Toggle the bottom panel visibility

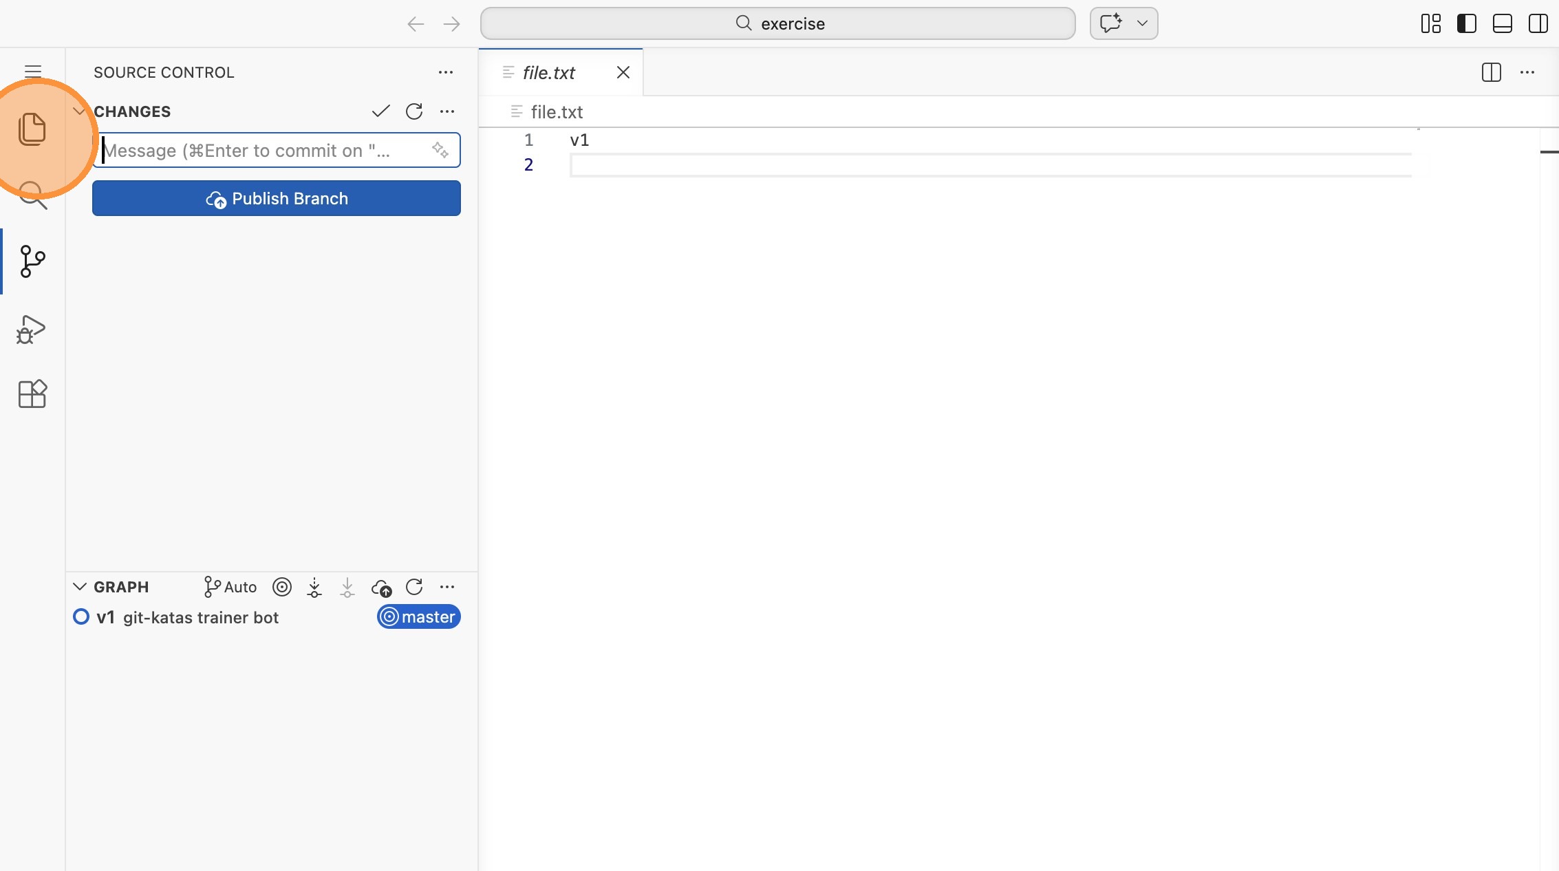(1502, 23)
